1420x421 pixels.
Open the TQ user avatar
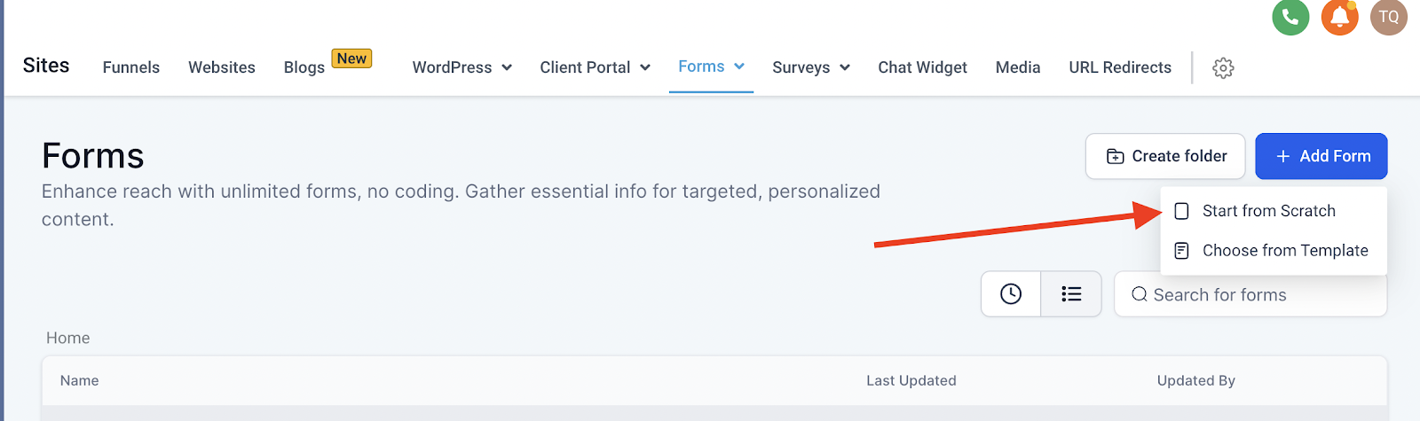pyautogui.click(x=1389, y=17)
